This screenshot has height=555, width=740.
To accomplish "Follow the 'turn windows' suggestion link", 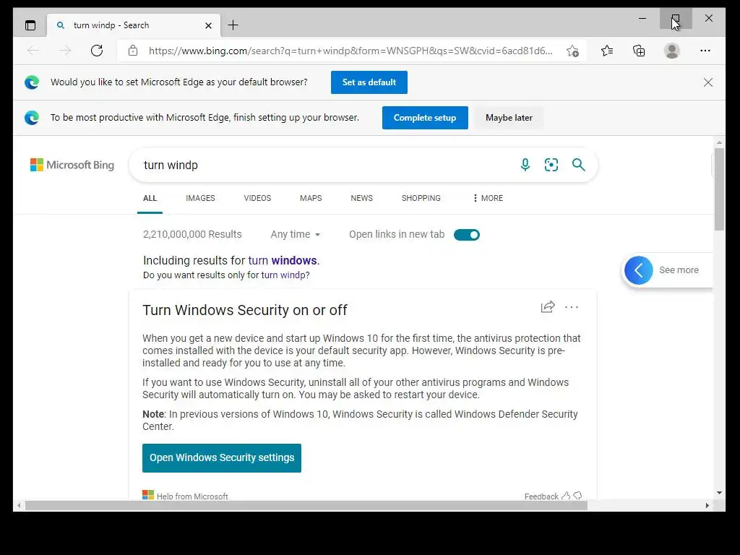I will click(x=283, y=260).
